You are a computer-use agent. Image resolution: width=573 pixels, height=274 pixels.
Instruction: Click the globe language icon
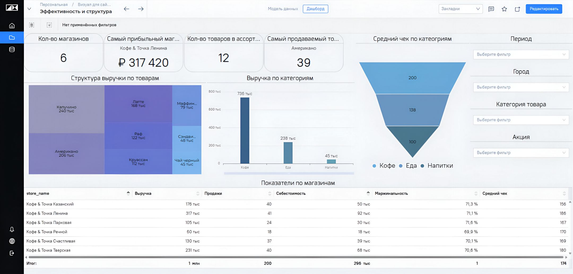[12, 241]
